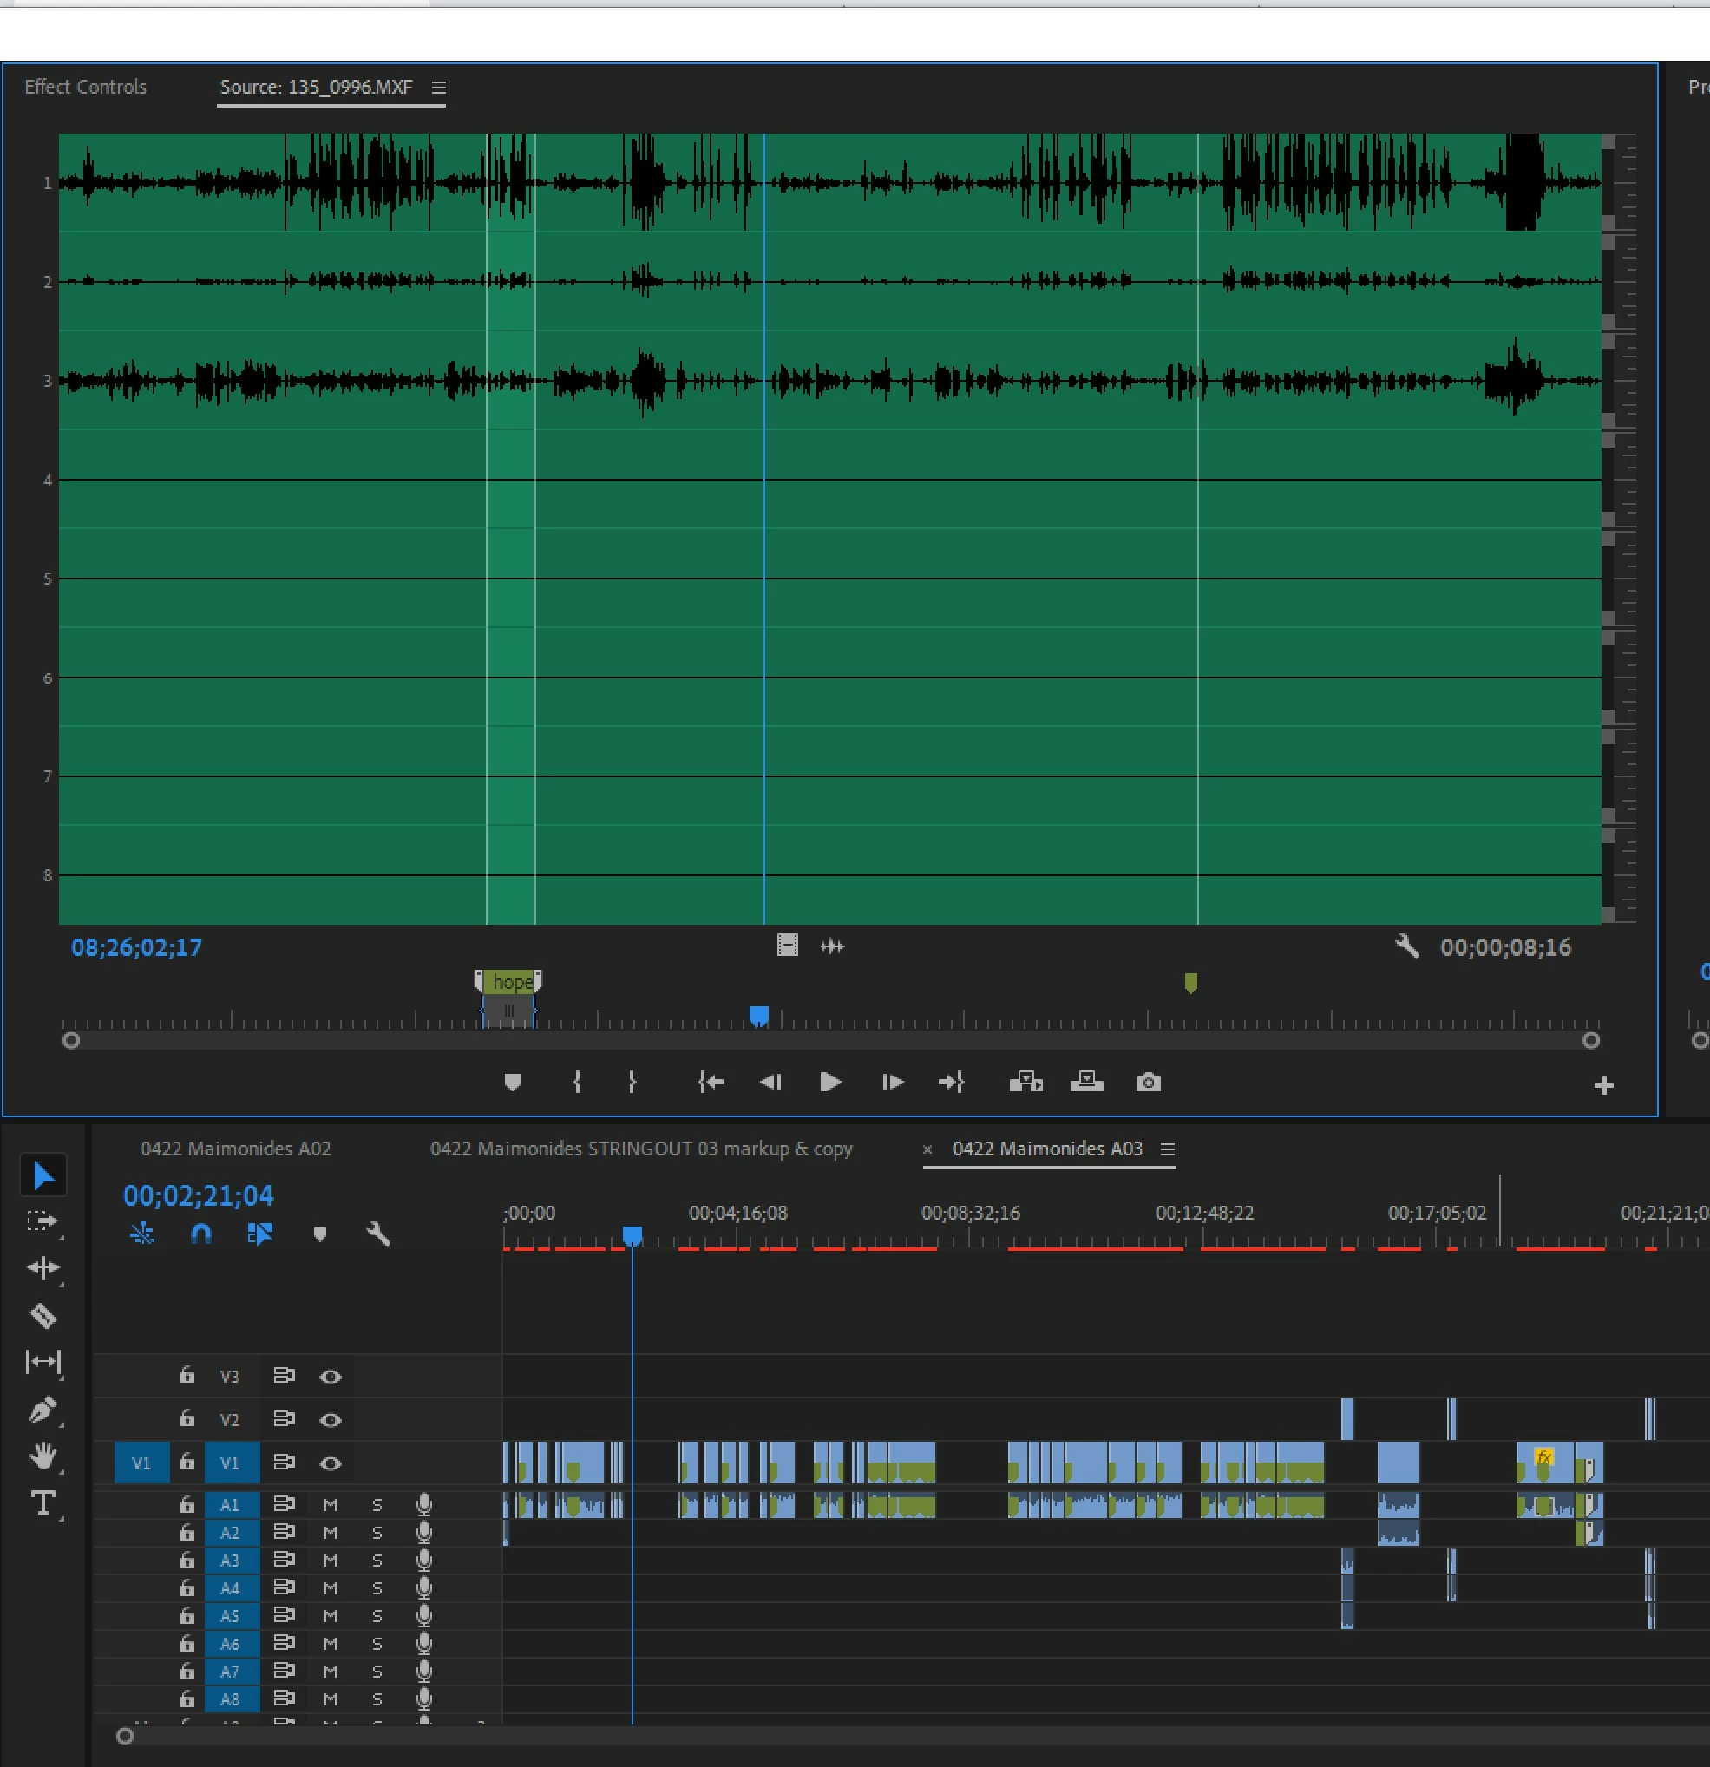Mute audio track A1
1710x1767 pixels.
330,1505
